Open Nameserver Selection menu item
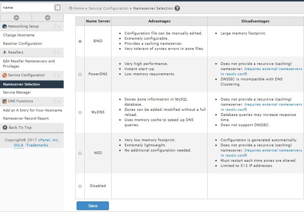 [32, 84]
